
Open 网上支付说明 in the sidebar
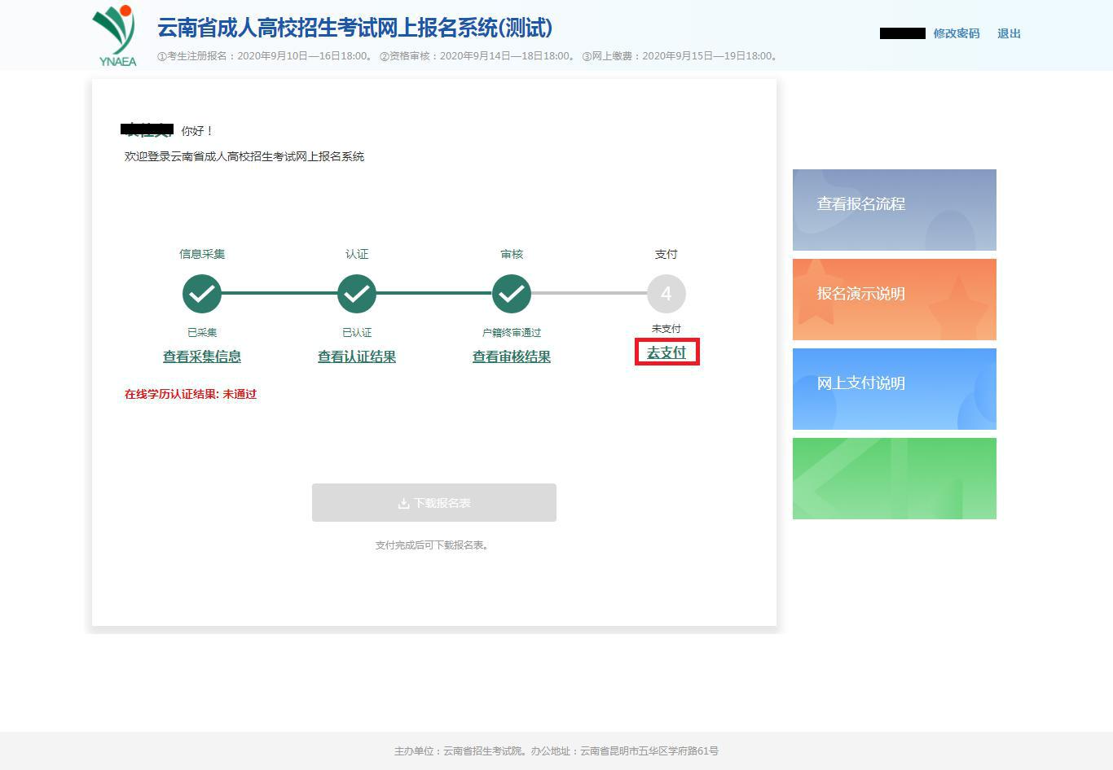pos(894,388)
